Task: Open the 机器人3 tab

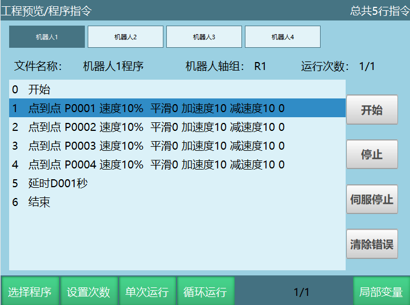Action: pos(204,37)
